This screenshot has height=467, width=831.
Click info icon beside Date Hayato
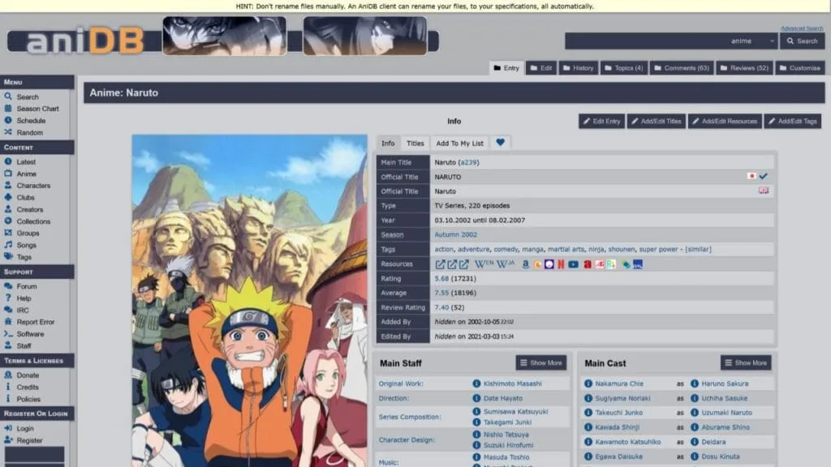(x=476, y=397)
